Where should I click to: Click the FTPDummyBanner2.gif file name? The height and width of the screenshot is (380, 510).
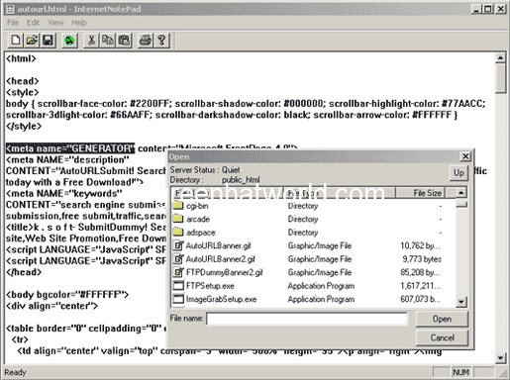coord(225,272)
